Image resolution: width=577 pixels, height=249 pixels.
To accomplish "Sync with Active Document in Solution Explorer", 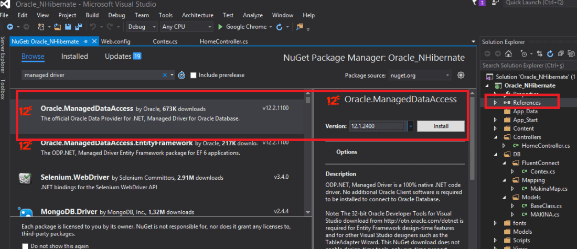I will [540, 53].
